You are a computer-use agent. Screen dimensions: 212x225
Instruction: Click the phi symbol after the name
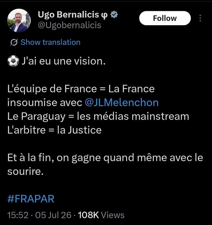point(104,15)
